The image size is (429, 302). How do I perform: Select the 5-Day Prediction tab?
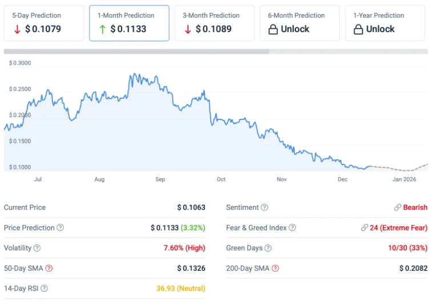coord(44,23)
